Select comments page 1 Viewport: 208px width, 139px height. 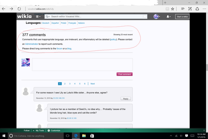[x=60, y=84]
